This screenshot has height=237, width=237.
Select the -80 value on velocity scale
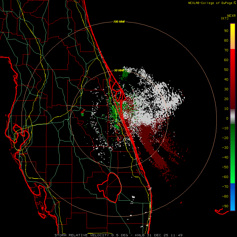225,196
